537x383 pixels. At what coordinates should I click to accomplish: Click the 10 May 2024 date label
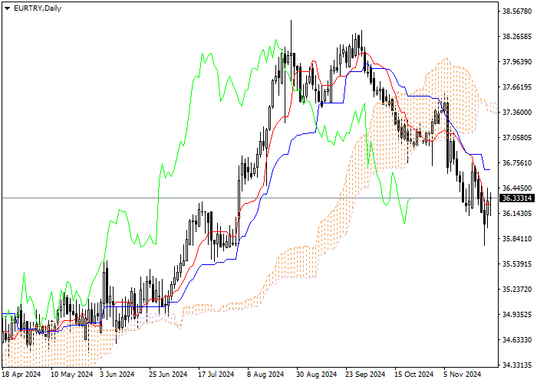pos(71,375)
